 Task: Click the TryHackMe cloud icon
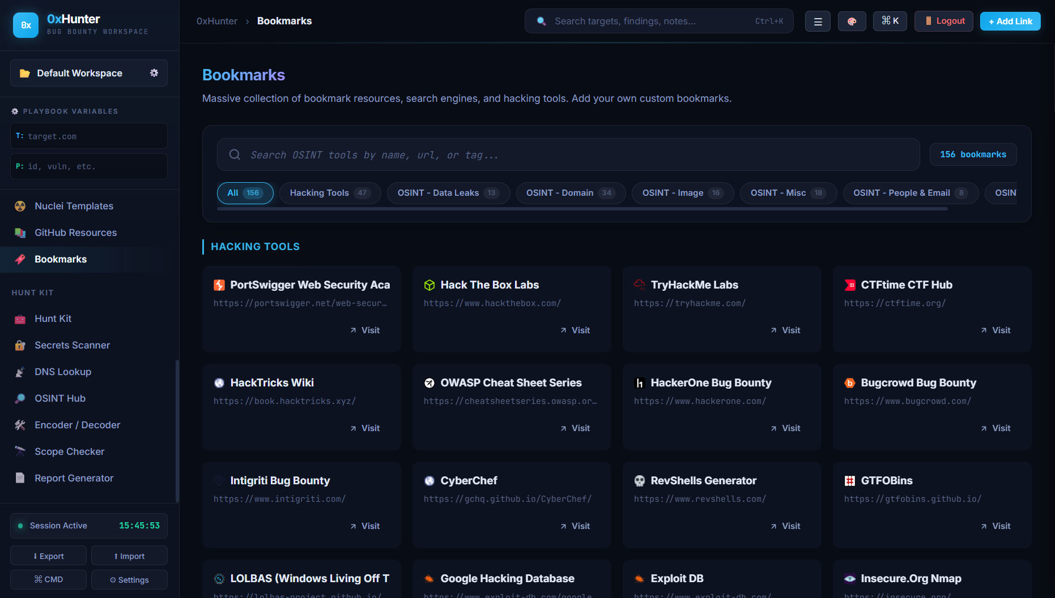640,285
